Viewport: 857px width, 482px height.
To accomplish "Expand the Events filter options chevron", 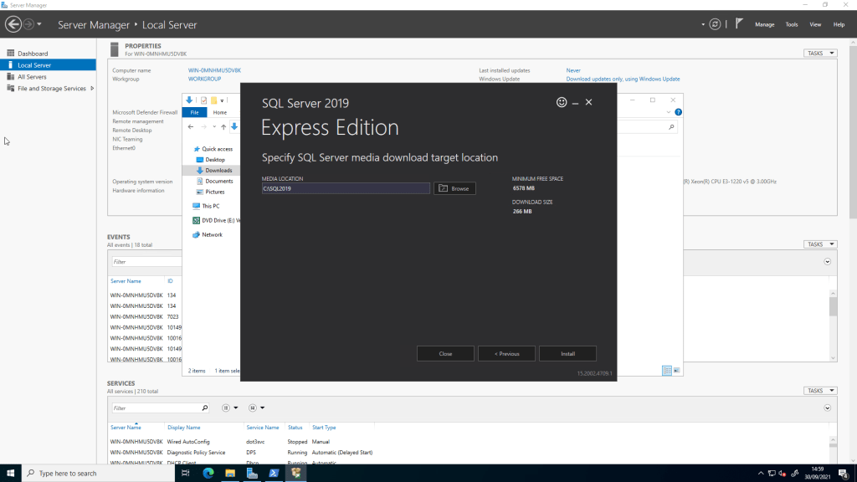I will coord(828,262).
